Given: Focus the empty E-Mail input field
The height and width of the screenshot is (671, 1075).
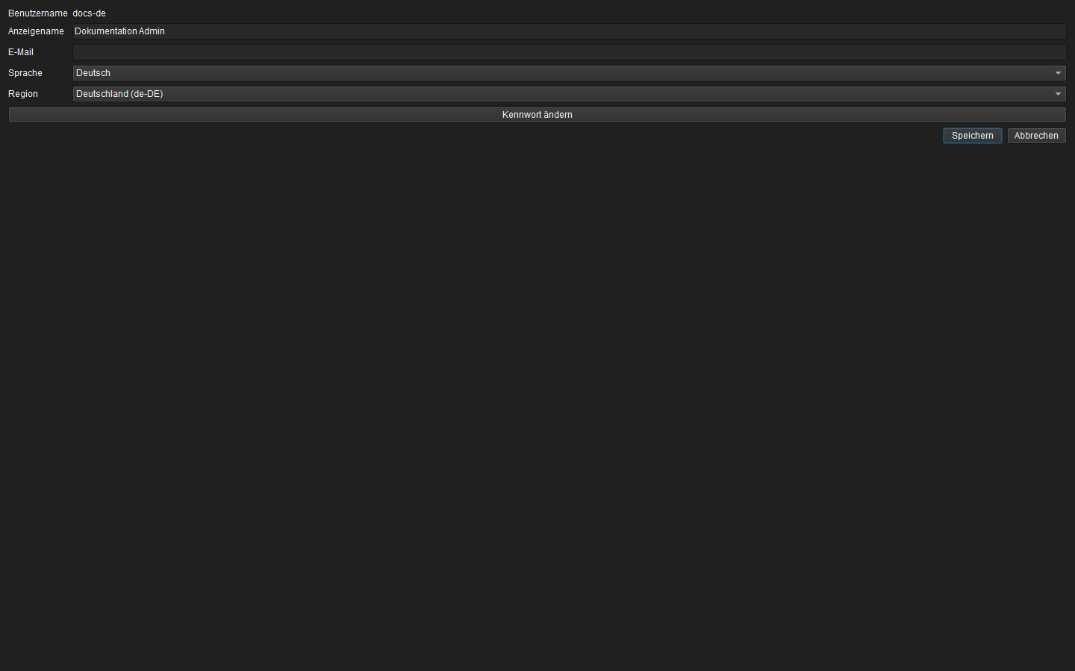Looking at the screenshot, I should (569, 52).
